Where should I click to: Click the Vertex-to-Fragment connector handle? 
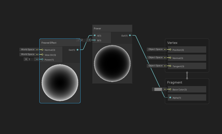[187, 76]
